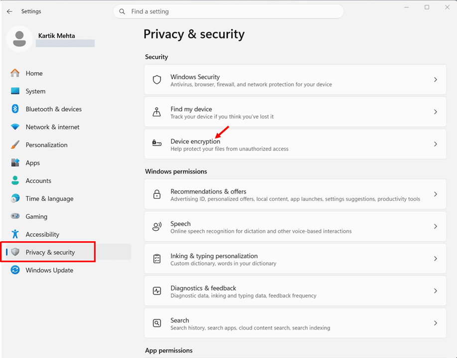Click the back arrow in Settings
Image resolution: width=457 pixels, height=358 pixels.
[9, 11]
